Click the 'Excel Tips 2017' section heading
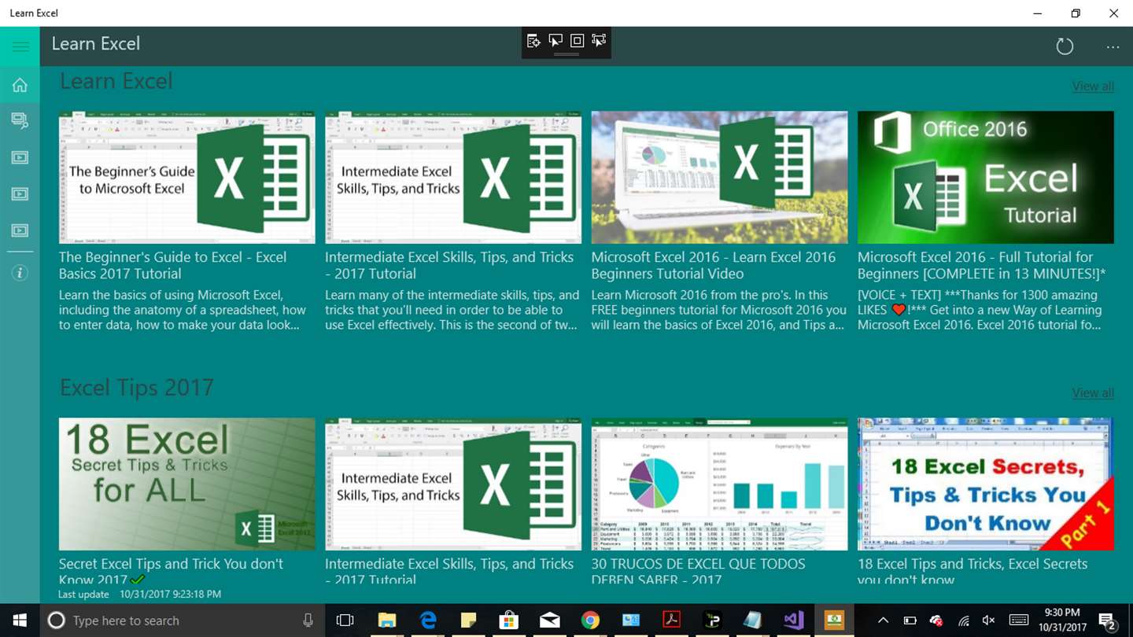Screen dimensions: 1133x637 [137, 388]
